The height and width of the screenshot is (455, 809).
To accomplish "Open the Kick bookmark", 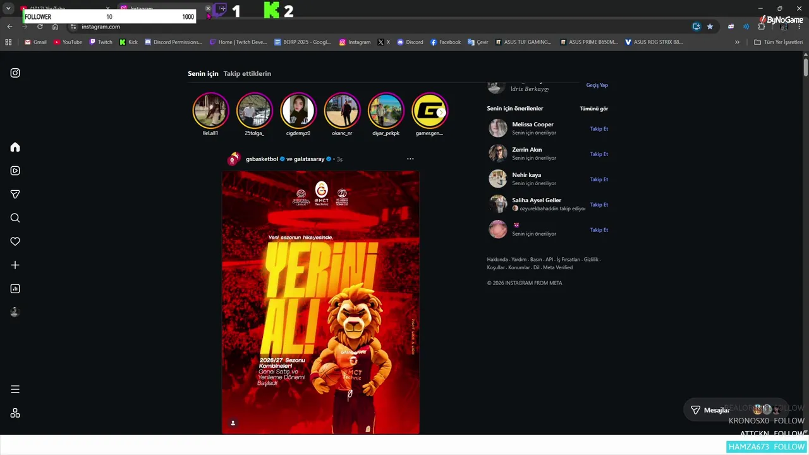I will click(x=128, y=42).
